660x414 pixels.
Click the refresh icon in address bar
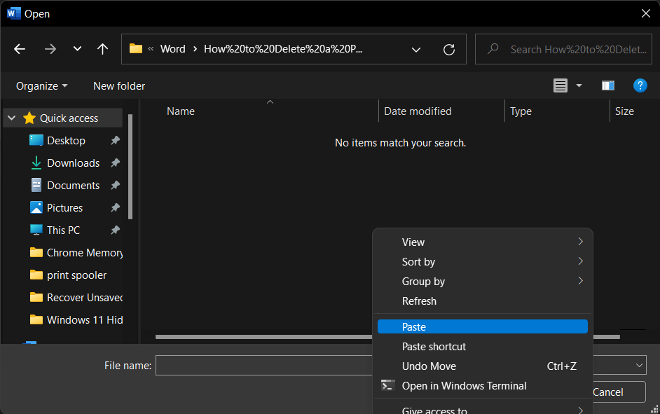pyautogui.click(x=448, y=49)
